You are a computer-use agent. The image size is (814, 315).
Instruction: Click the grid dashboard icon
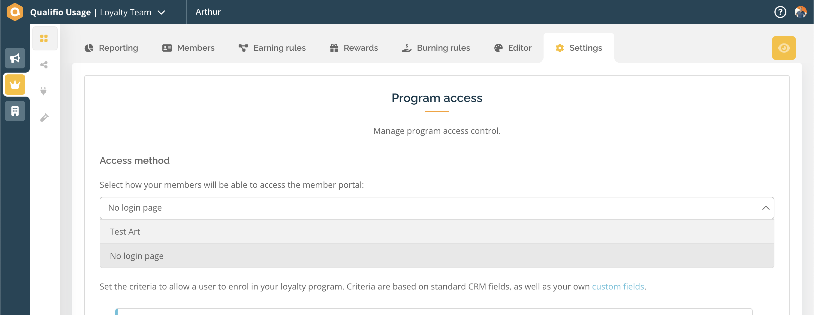44,38
